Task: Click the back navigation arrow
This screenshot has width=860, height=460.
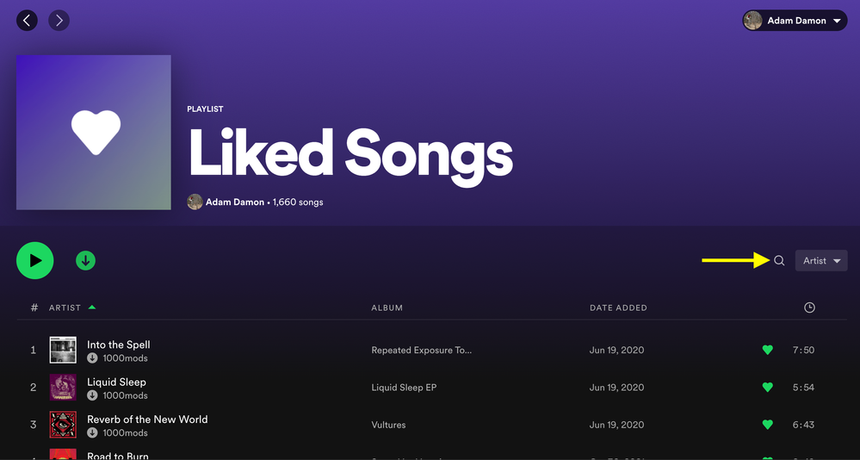Action: coord(28,20)
